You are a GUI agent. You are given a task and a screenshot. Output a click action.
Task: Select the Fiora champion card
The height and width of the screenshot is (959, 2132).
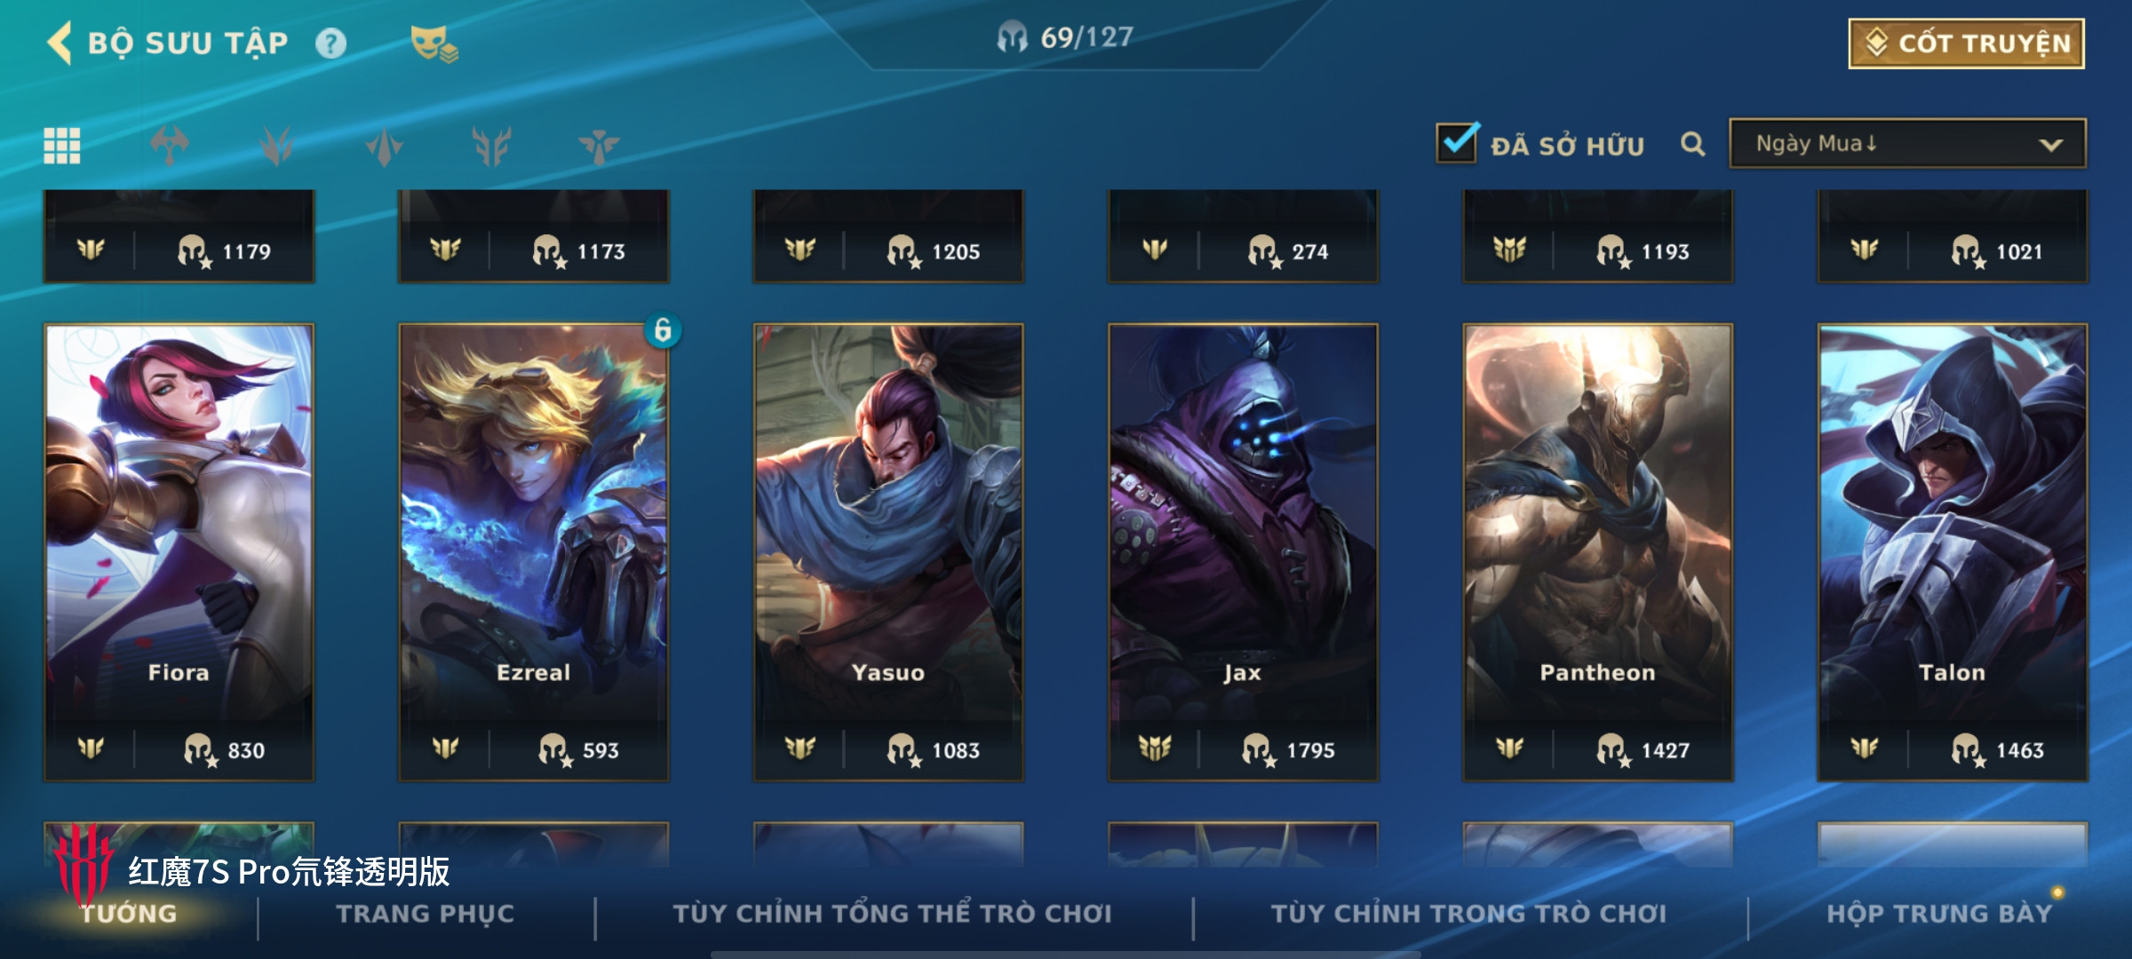(x=179, y=552)
